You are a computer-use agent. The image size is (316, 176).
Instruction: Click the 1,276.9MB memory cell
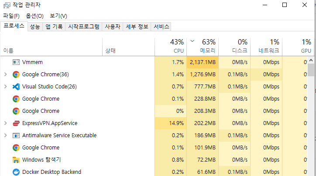click(x=203, y=74)
